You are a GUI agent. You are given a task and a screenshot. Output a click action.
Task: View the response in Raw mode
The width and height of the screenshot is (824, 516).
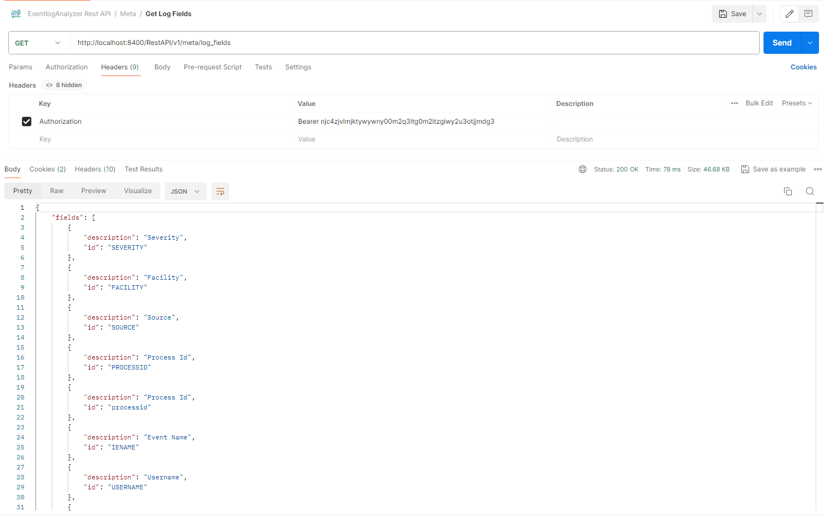tap(56, 190)
